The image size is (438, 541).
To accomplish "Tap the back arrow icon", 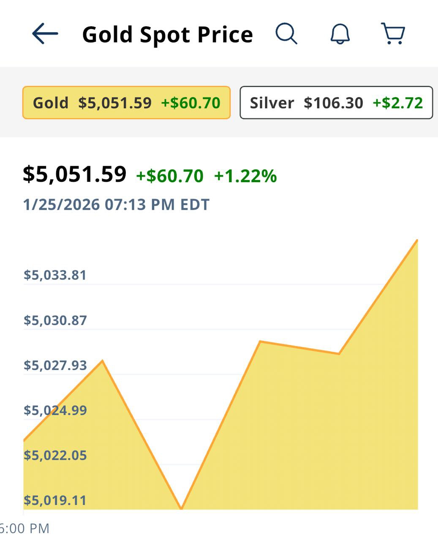I will 45,34.
